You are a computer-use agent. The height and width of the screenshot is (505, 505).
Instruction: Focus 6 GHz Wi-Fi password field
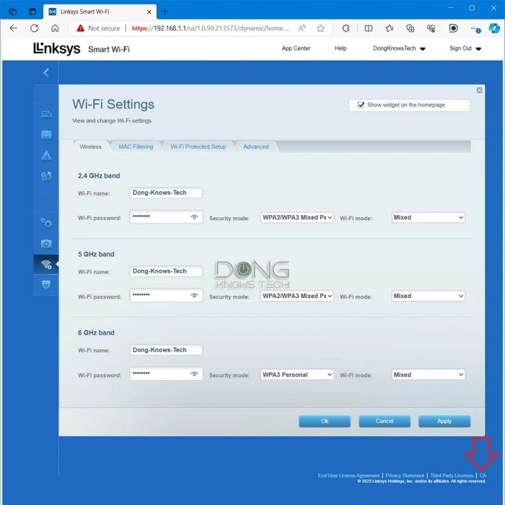tap(166, 374)
